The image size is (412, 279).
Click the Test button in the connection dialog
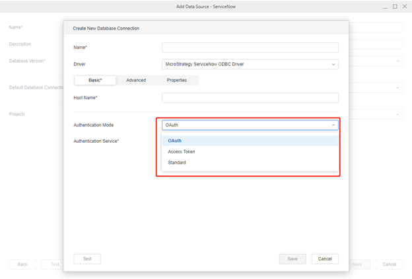tap(87, 259)
